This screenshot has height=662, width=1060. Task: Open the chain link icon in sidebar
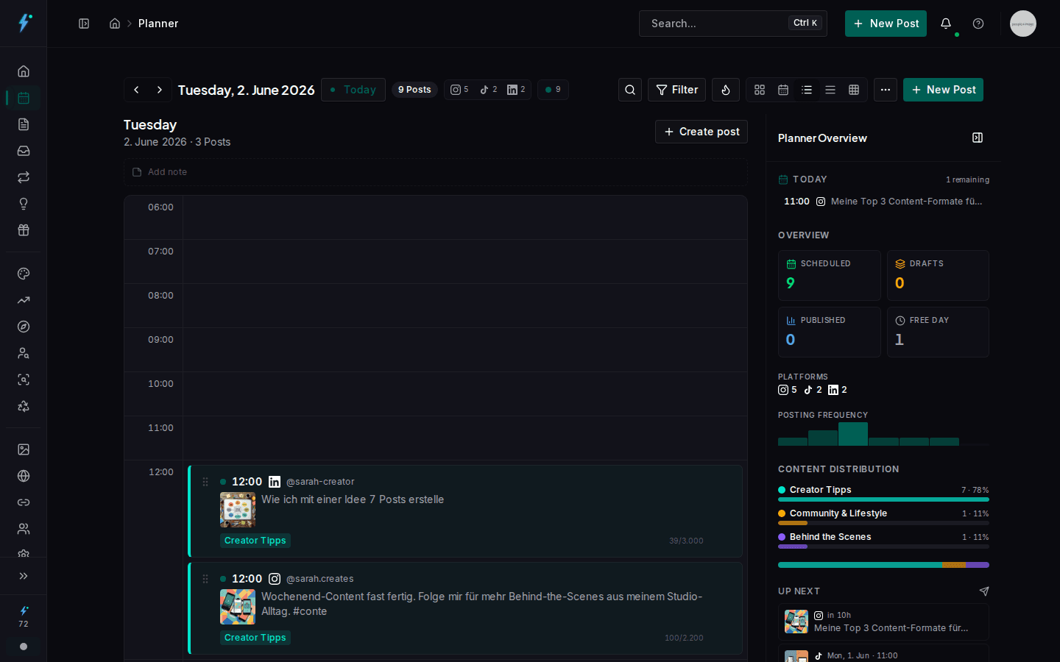[x=24, y=502]
